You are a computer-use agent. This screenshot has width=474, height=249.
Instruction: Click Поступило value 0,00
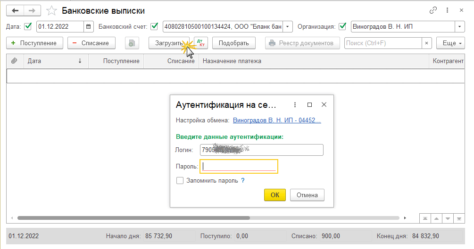pyautogui.click(x=260, y=236)
